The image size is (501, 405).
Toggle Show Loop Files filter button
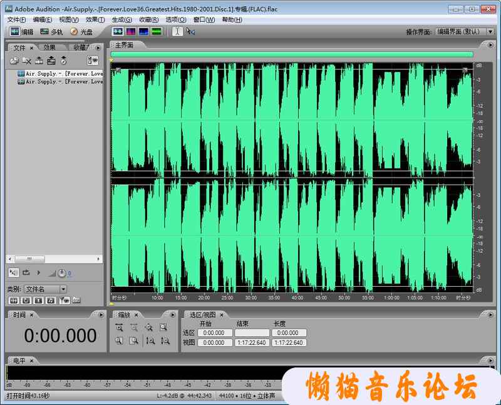coord(26,300)
